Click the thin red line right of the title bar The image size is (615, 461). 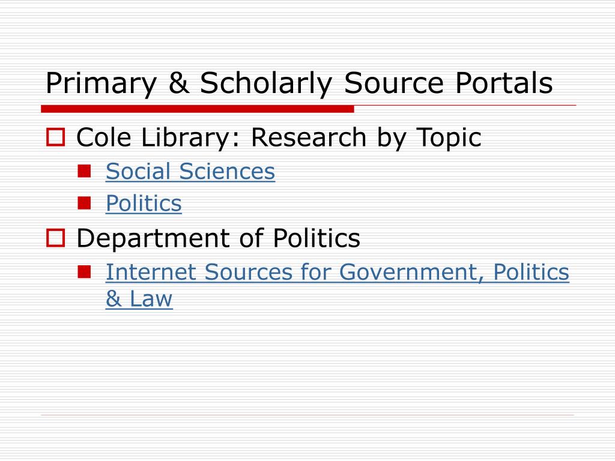pyautogui.click(x=465, y=106)
